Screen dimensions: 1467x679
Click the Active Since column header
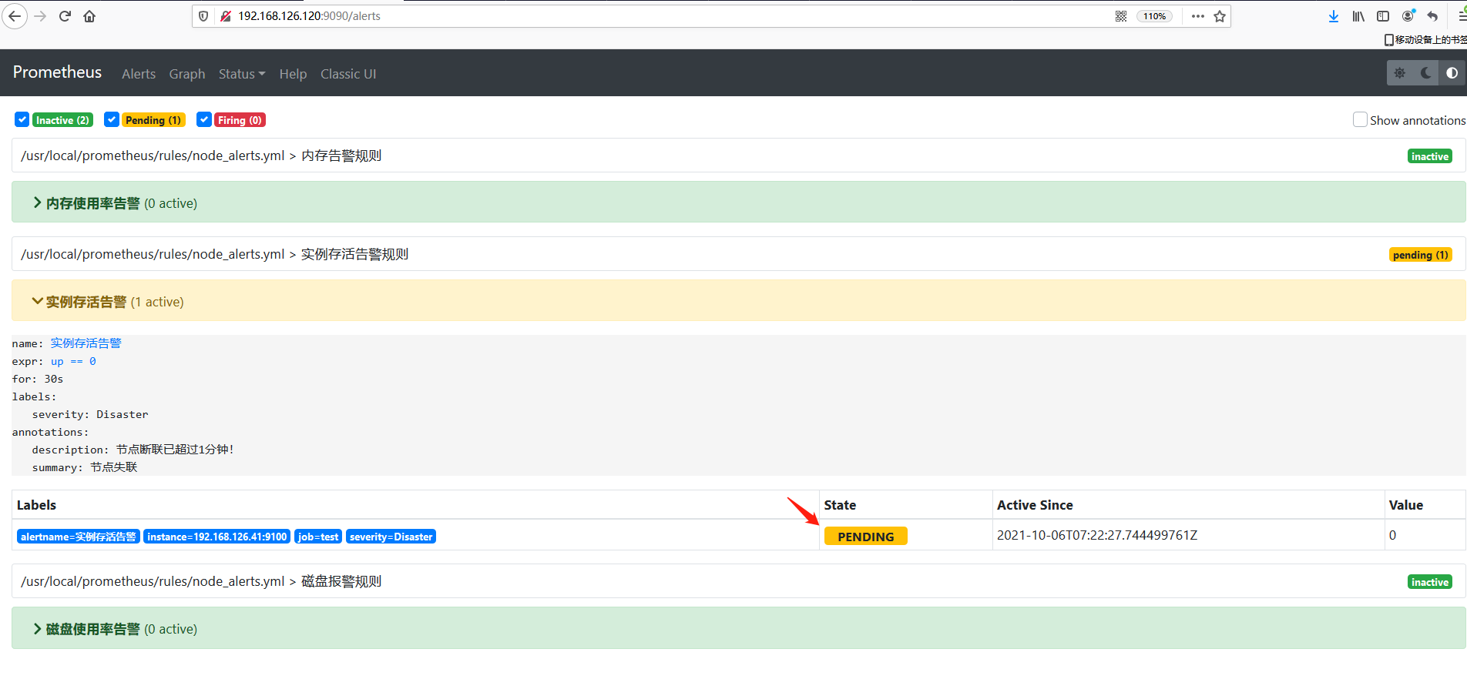point(1035,505)
